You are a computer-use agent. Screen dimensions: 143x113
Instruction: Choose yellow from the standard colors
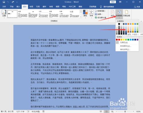(x=124, y=40)
